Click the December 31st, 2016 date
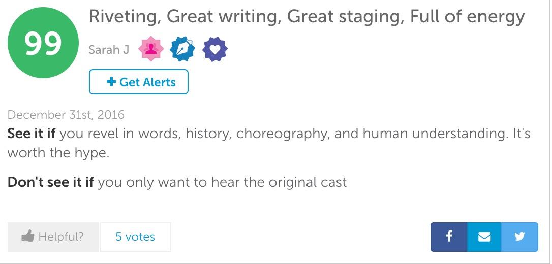552x264 pixels. 66,115
